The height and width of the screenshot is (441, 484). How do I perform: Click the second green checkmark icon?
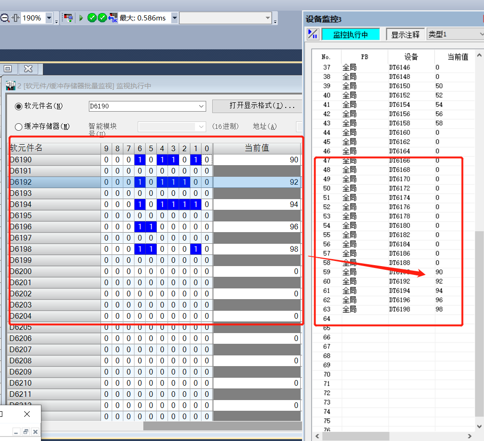click(x=102, y=18)
